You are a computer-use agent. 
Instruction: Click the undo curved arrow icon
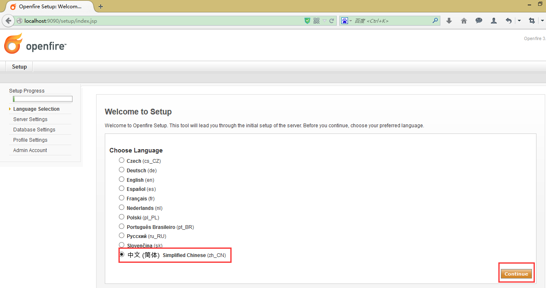coord(509,21)
